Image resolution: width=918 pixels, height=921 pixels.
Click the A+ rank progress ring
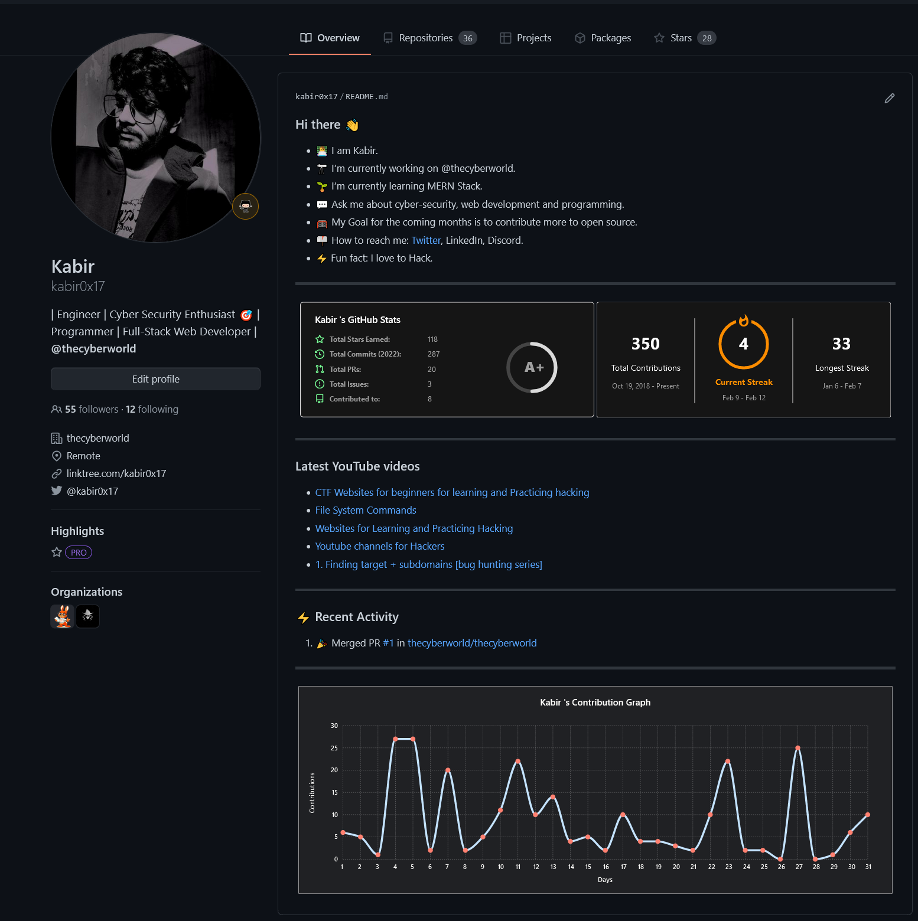coord(532,367)
